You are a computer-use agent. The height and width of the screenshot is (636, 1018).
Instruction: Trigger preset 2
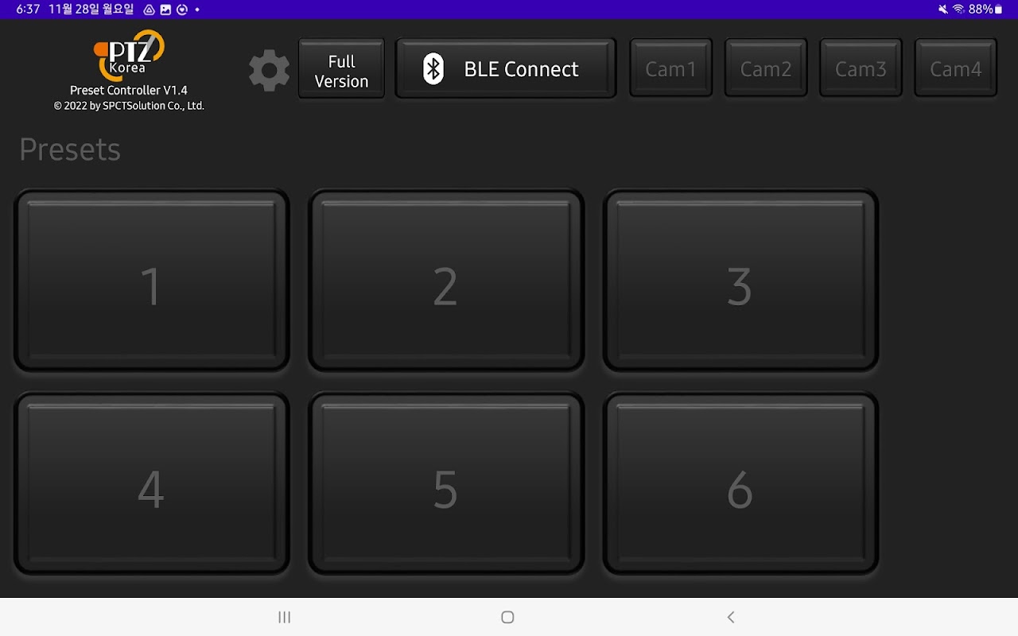point(445,281)
